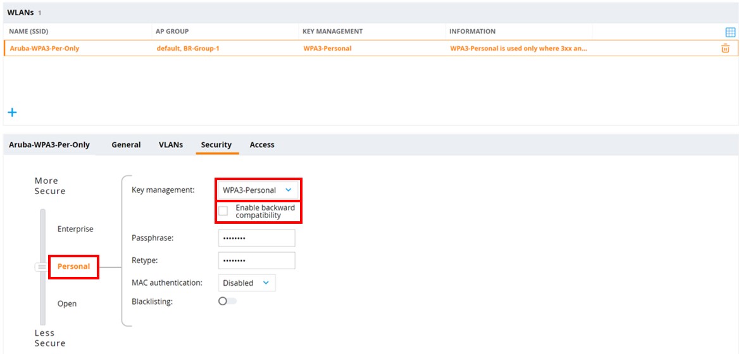Viewport: 743px width, 354px height.
Task: Delete the Aruba-WPA3-Per-Only WLAN via trash icon
Action: coord(725,48)
